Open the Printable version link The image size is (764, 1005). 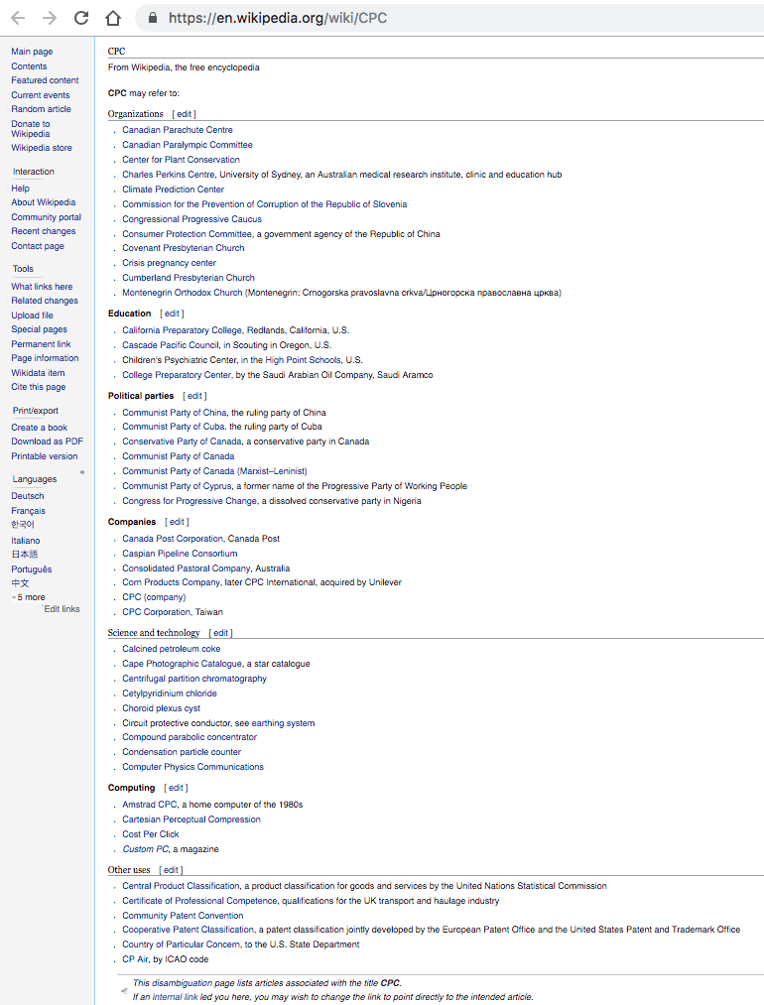point(45,455)
